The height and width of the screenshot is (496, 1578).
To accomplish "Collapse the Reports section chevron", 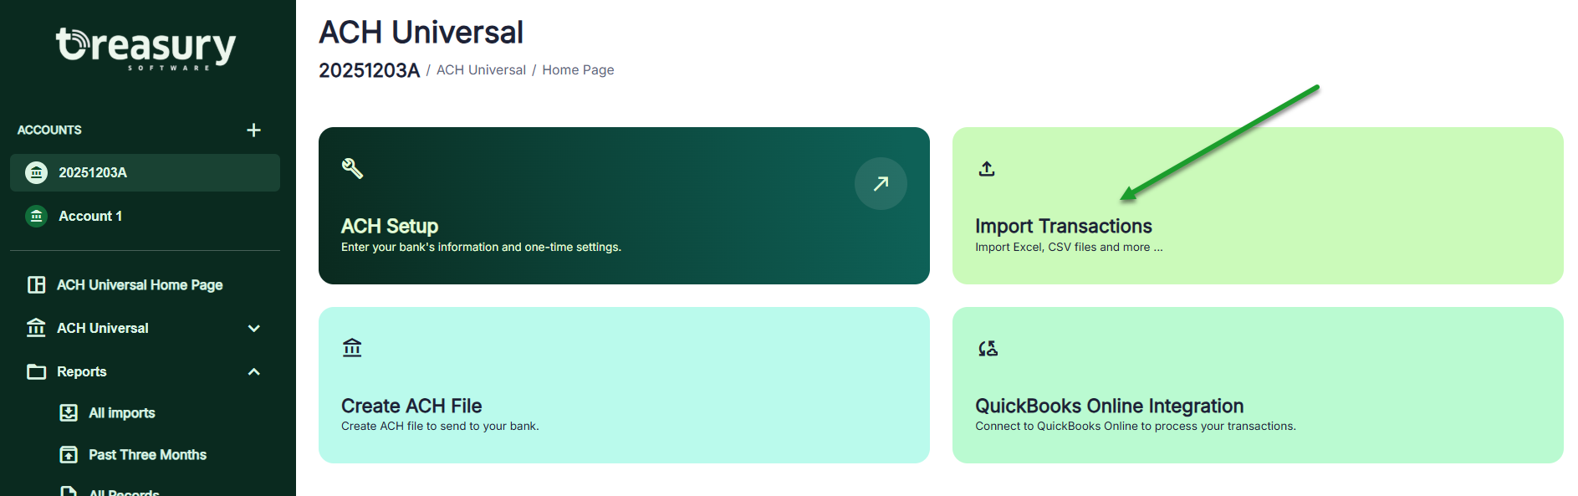I will 254,371.
